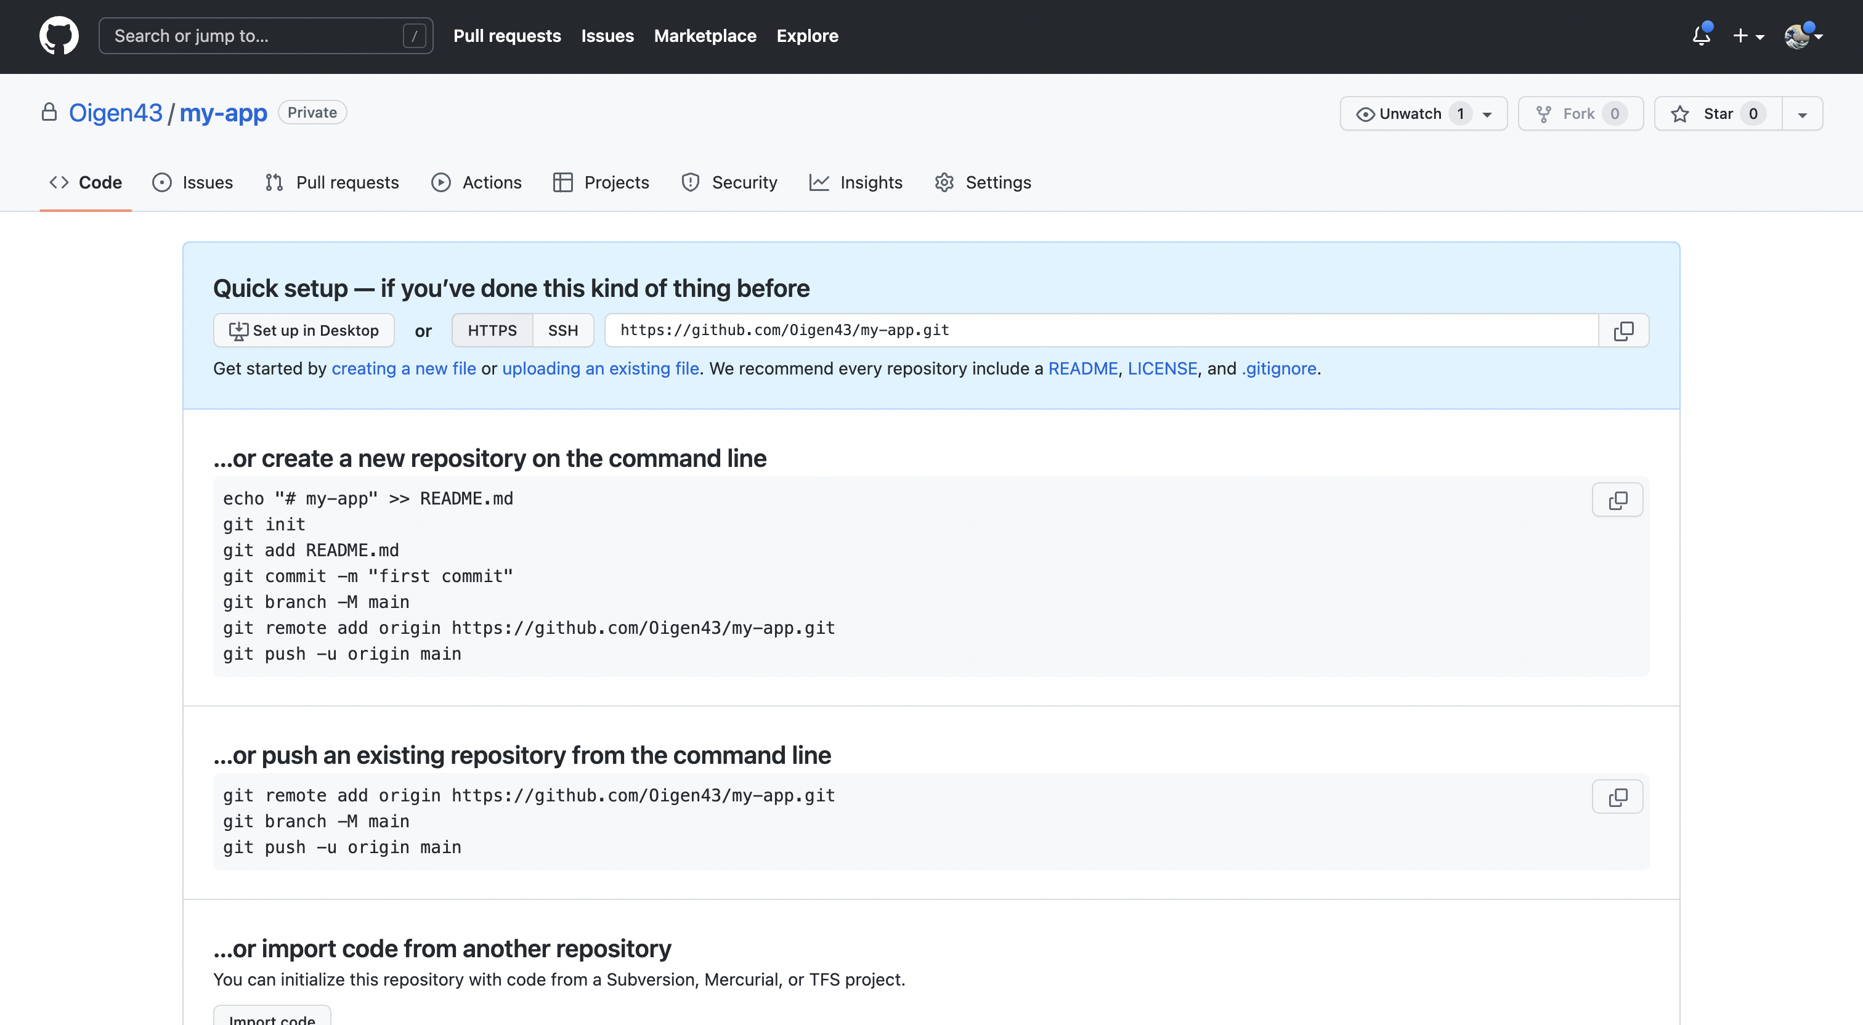Open the .gitignore recommendation link
Image resolution: width=1863 pixels, height=1025 pixels.
[1278, 368]
